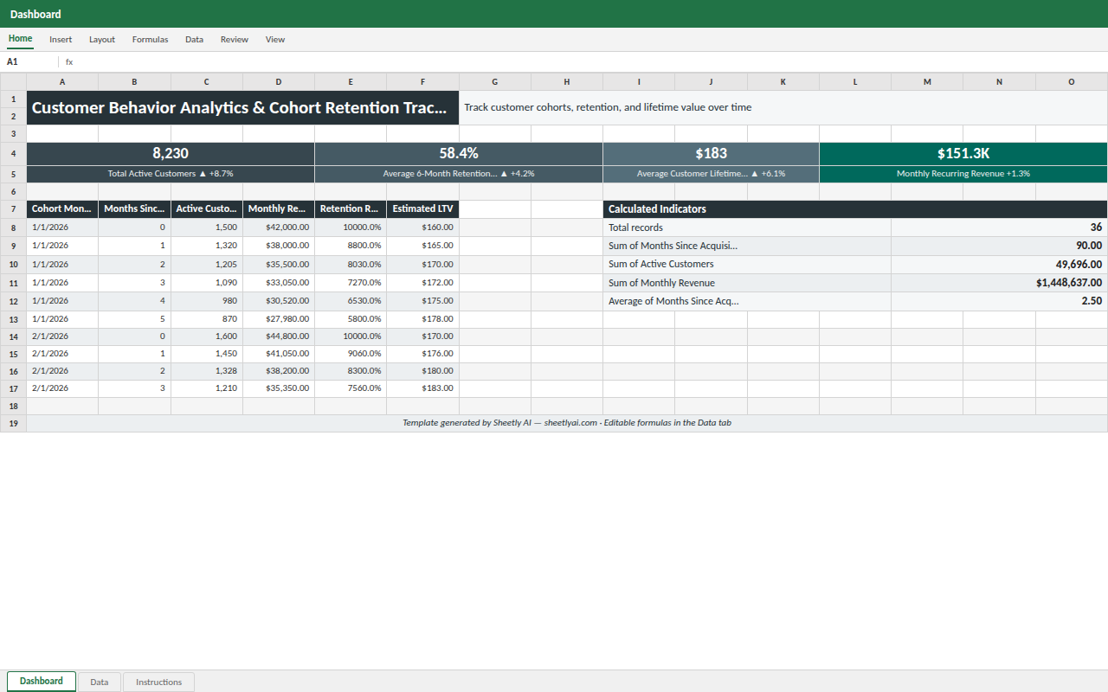The height and width of the screenshot is (692, 1108).
Task: Click the 49,696.00 value cell
Action: tap(1000, 265)
